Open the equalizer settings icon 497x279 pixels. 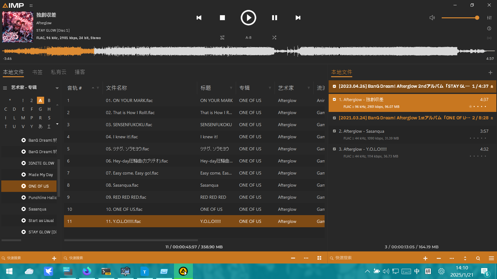489,18
